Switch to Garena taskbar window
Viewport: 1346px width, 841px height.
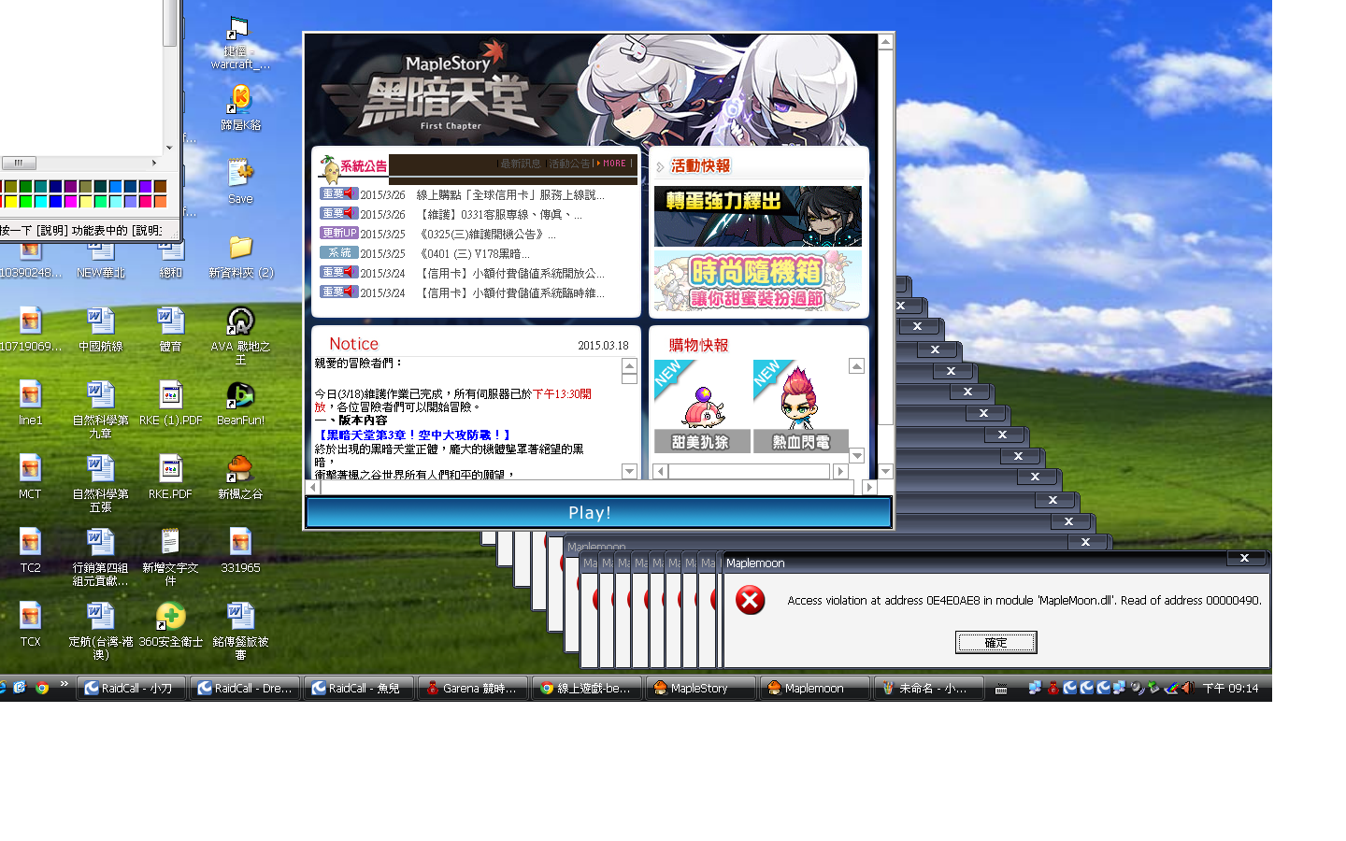pyautogui.click(x=473, y=688)
